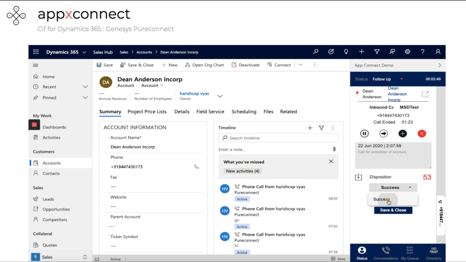Screen dimensions: 466x262
Task: Open Org Chart from command bar
Action: click(205, 65)
